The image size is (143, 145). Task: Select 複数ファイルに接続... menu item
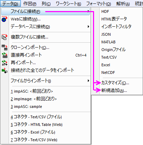coord(45,37)
